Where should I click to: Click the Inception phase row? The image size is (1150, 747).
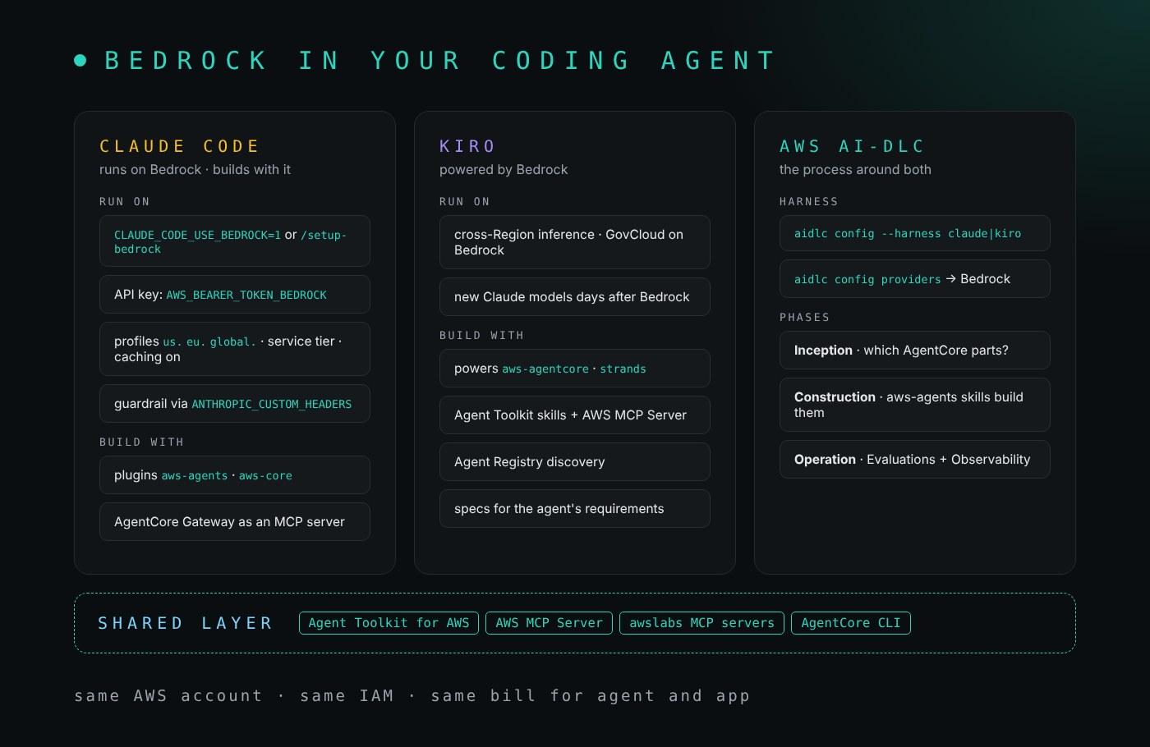tap(915, 351)
